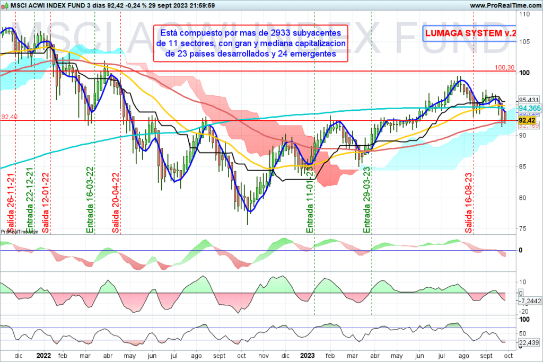Select the blue 'Está compuesto por' annotation box
The image size is (543, 362).
click(251, 43)
